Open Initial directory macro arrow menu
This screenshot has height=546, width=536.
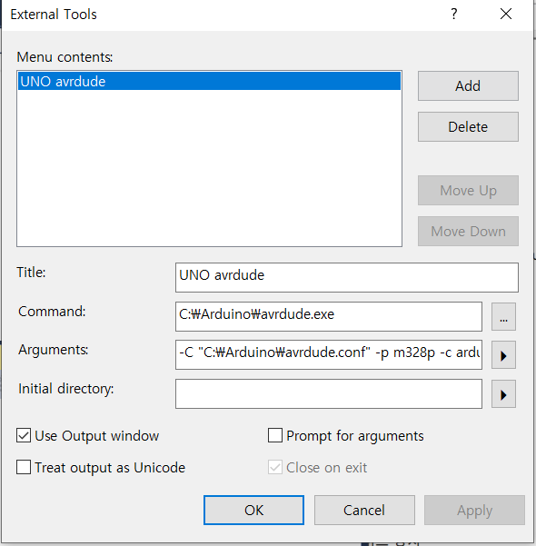tap(503, 394)
